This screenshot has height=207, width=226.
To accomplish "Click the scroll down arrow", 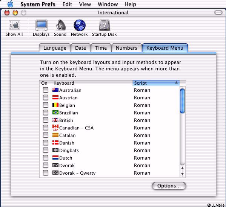I will [183, 174].
